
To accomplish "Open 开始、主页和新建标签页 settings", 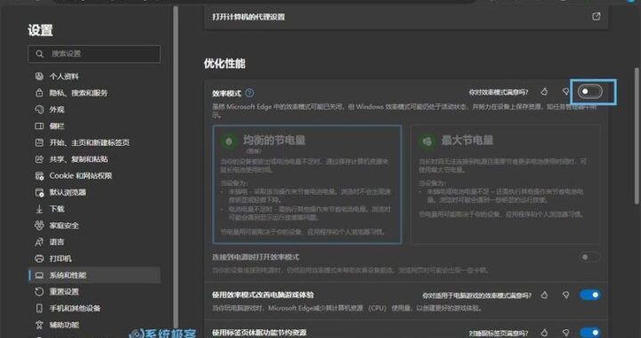I will [94, 142].
